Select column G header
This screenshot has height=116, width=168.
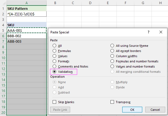pyautogui.click(x=143, y=3)
